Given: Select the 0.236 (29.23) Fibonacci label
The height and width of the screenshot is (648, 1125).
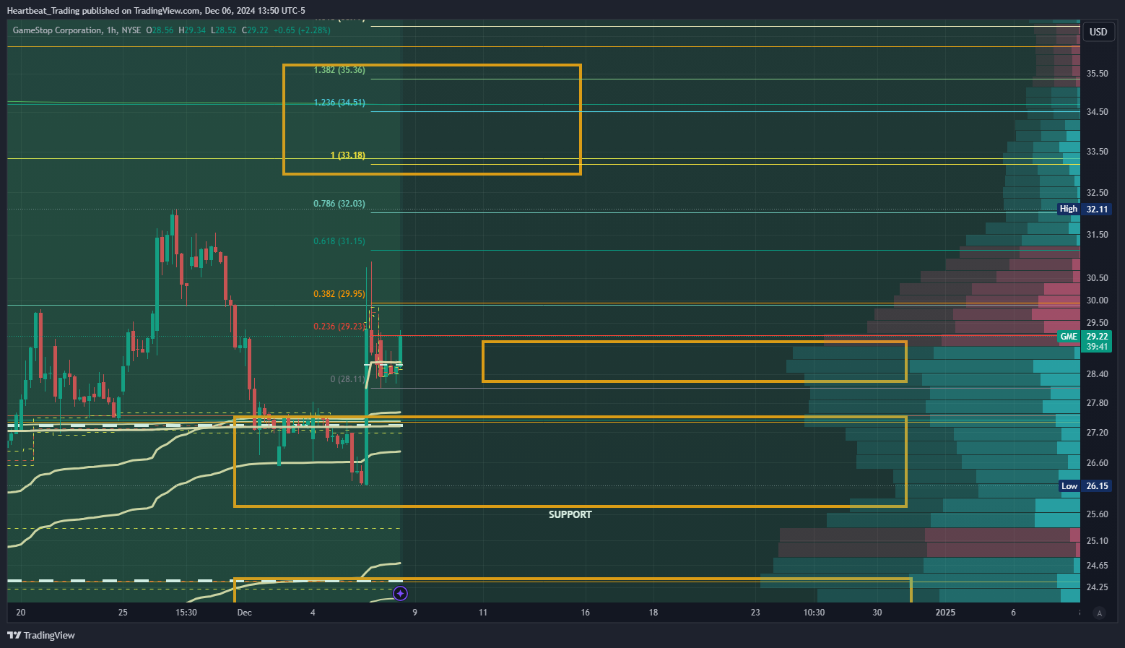Looking at the screenshot, I should tap(339, 327).
